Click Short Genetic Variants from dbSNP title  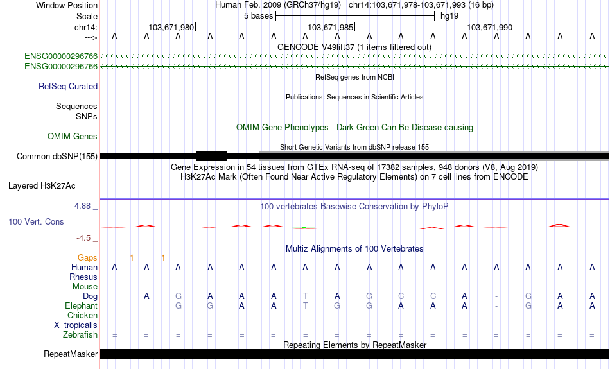pyautogui.click(x=354, y=147)
